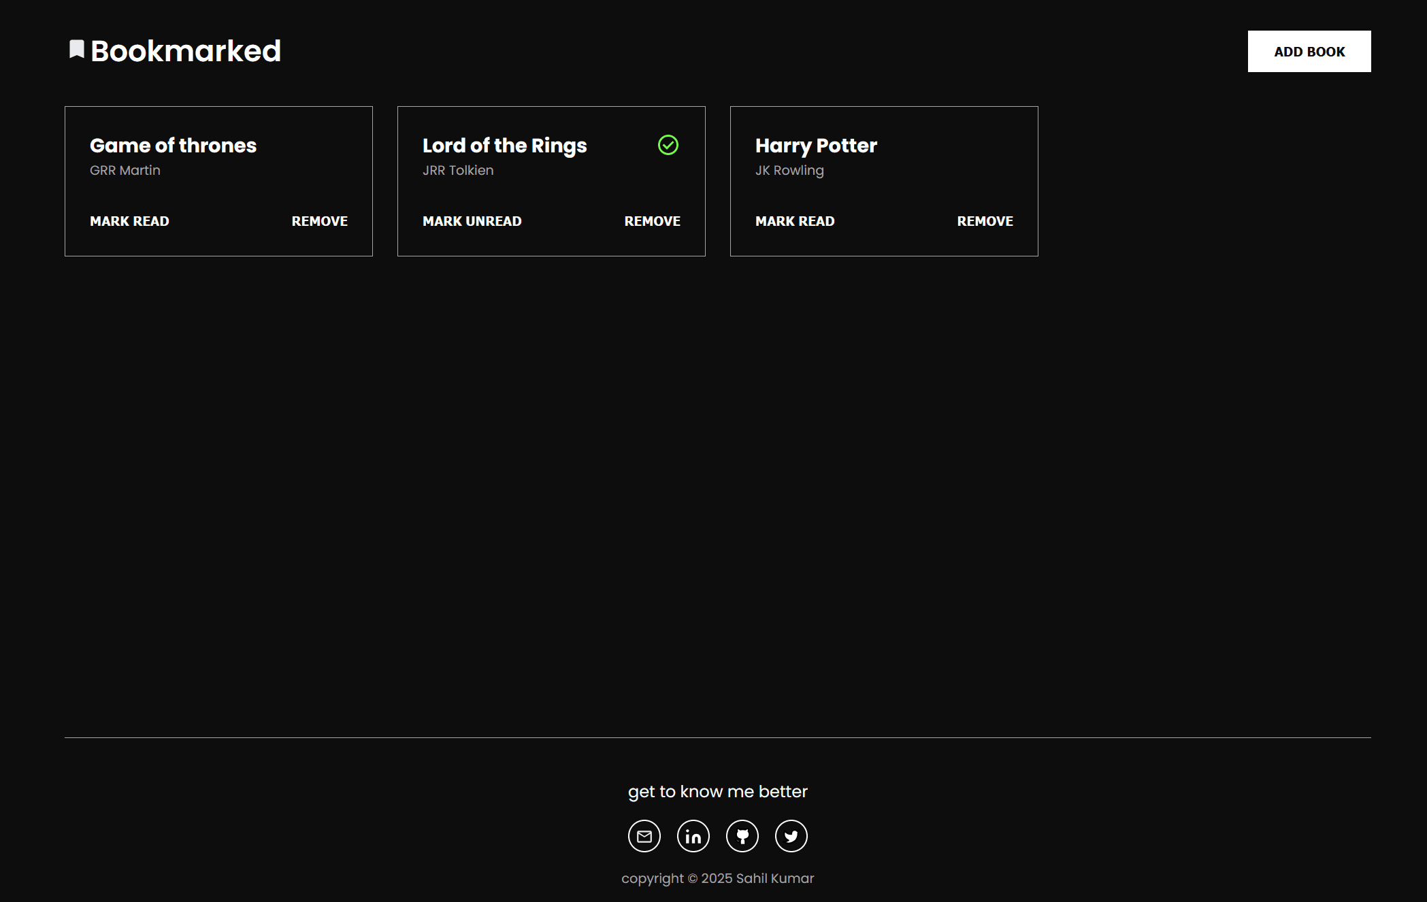Click the copyright 2025 Sahil Kumar text
This screenshot has height=902, width=1427.
[x=717, y=878]
